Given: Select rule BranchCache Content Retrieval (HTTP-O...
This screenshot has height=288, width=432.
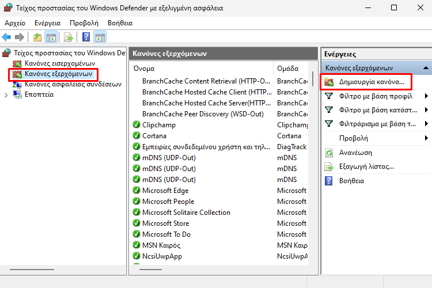Looking at the screenshot, I should (206, 81).
